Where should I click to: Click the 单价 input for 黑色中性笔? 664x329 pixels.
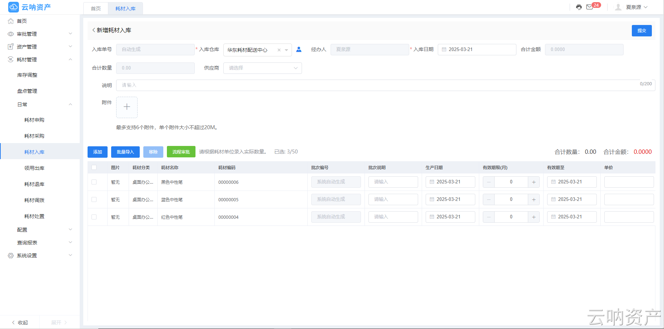(x=629, y=182)
